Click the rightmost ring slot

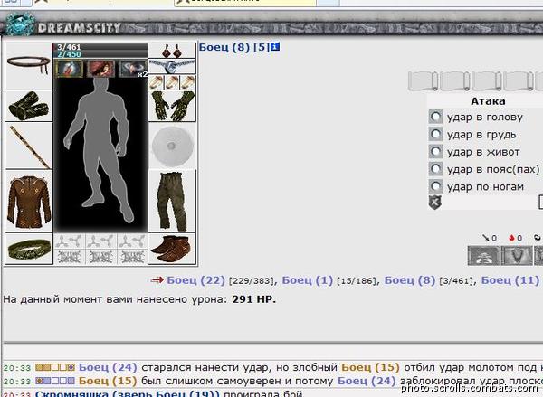pyautogui.click(x=187, y=82)
